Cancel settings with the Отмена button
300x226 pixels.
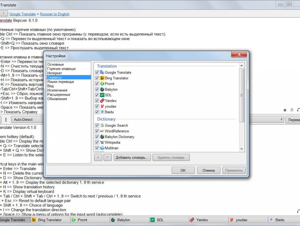tap(209, 170)
